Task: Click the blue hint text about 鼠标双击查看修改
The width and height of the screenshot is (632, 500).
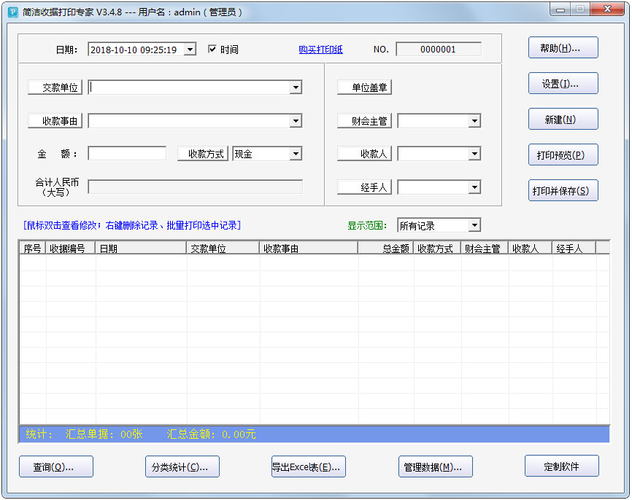Action: coord(132,225)
